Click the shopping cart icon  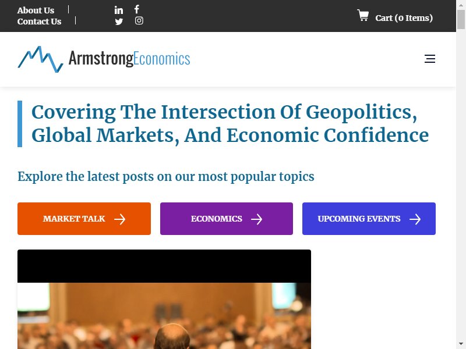(x=363, y=16)
